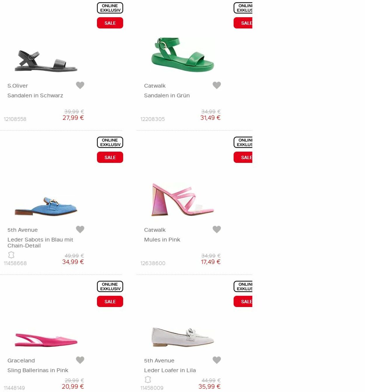Select the leather material icon under Leder Sabots
Image resolution: width=365 pixels, height=392 pixels.
pos(11,255)
